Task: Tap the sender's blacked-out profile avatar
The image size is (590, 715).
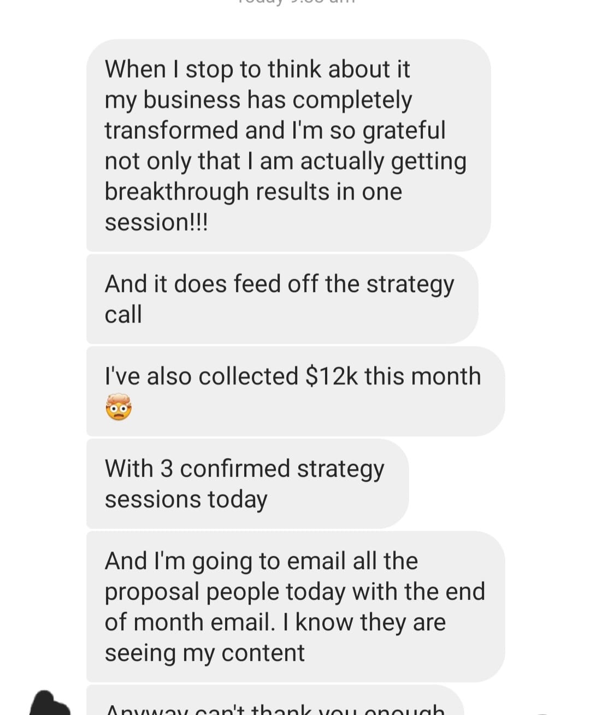Action: pos(50,704)
